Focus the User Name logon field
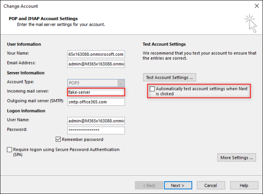 coord(96,121)
